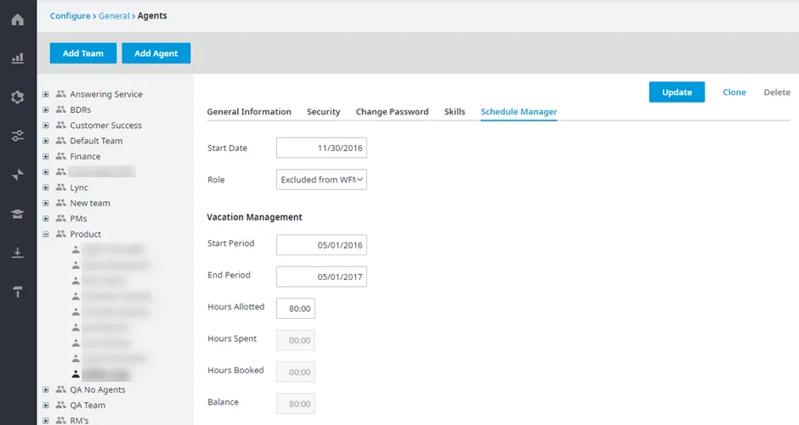Expand the Default Team node
The image size is (799, 425).
[x=46, y=141]
